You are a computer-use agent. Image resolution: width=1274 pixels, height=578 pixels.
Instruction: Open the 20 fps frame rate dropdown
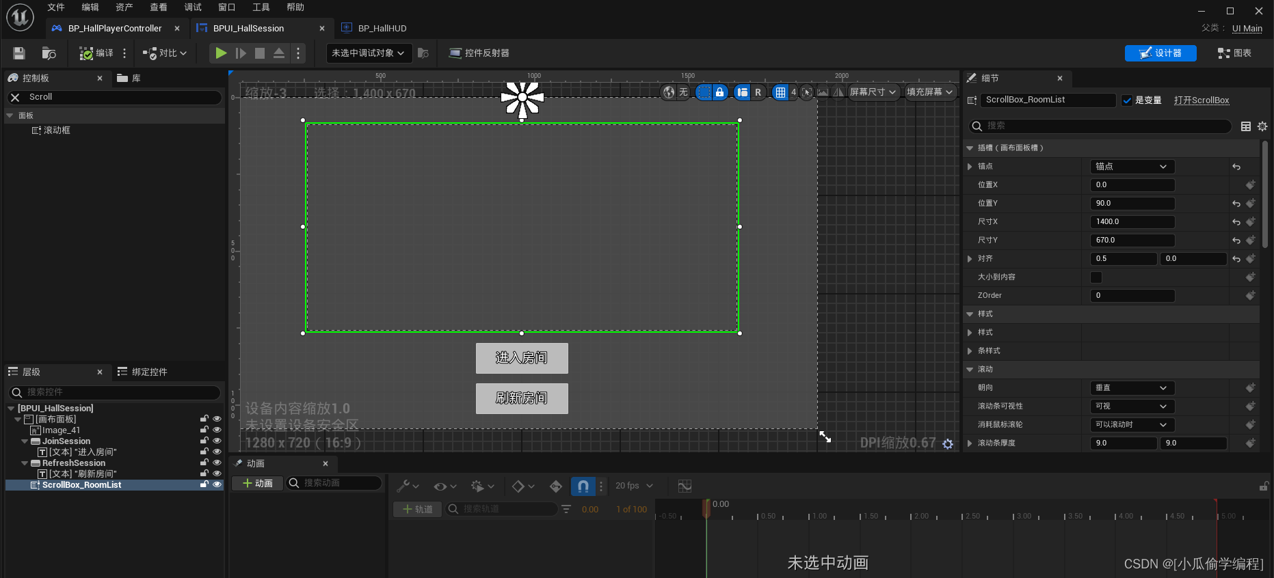(634, 486)
